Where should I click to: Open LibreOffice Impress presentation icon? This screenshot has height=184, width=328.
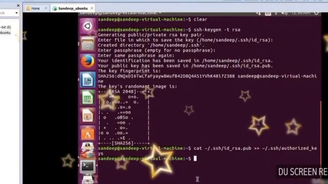pyautogui.click(x=88, y=116)
